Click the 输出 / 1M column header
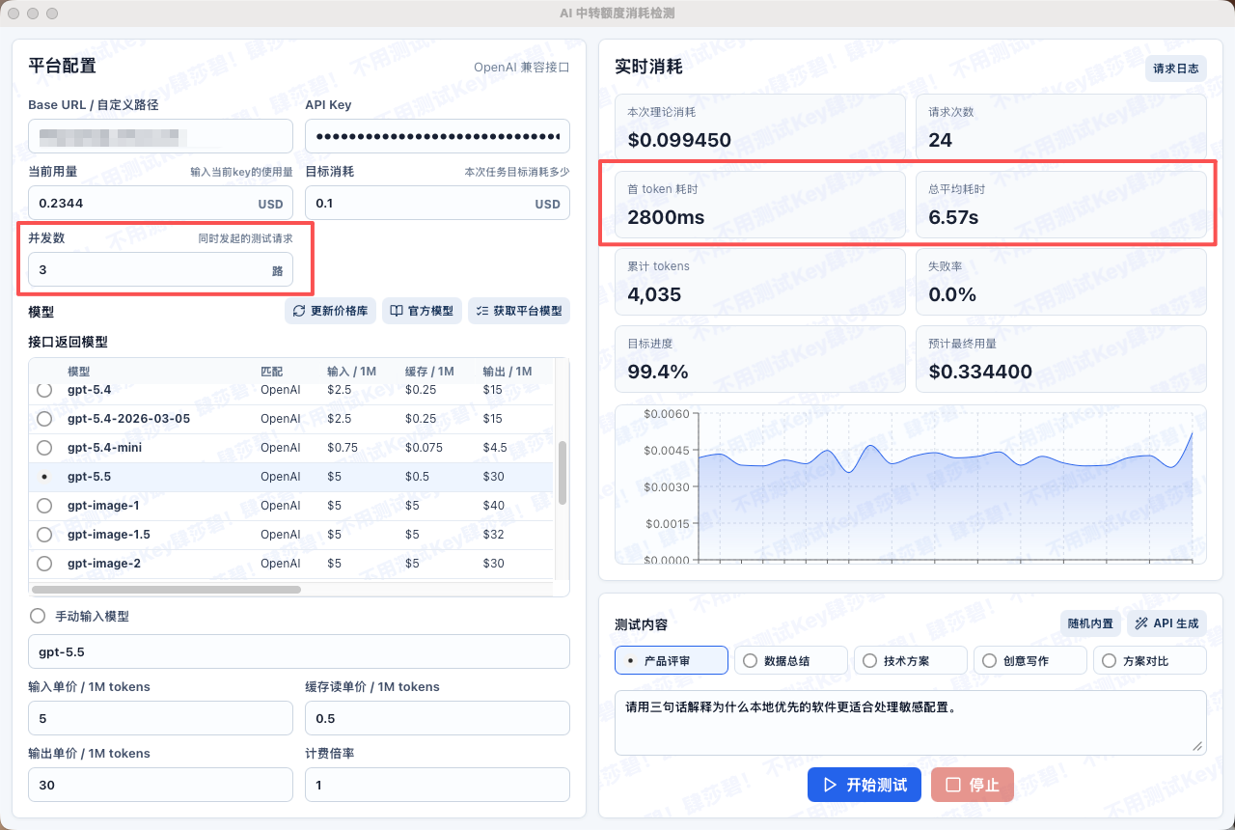Viewport: 1235px width, 830px height. (x=508, y=372)
